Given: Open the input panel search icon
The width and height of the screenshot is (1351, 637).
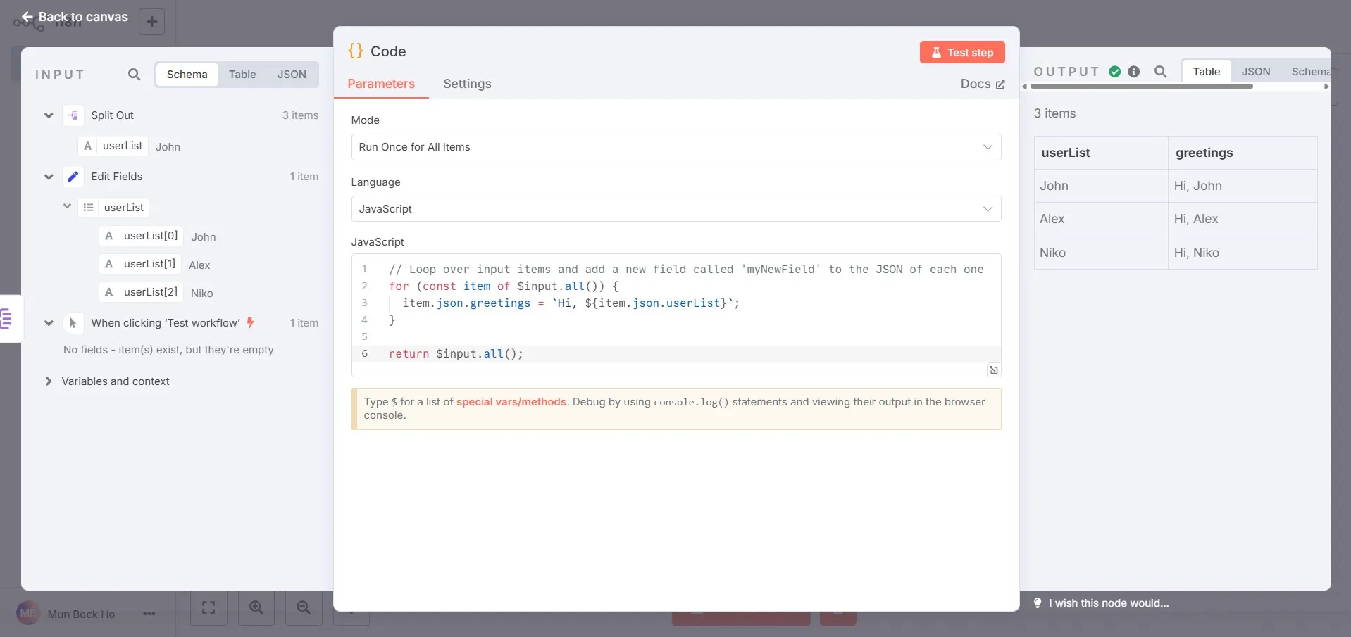Looking at the screenshot, I should click(x=134, y=74).
